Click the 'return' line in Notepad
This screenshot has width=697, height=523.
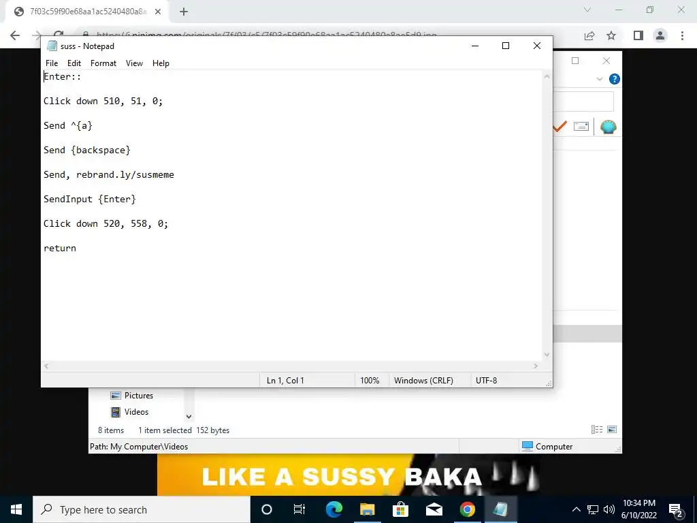60,248
